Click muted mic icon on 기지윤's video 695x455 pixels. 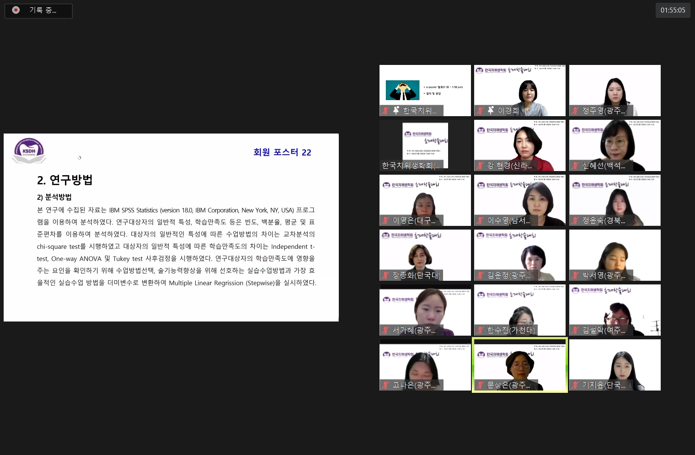click(575, 385)
